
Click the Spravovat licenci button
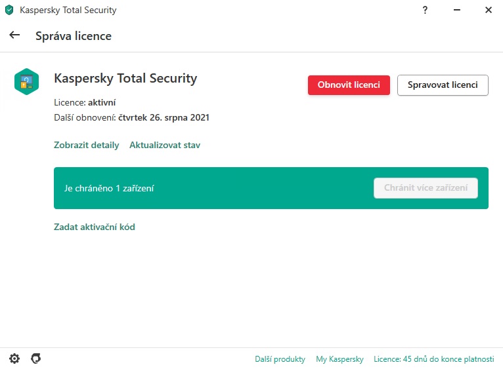(x=443, y=85)
